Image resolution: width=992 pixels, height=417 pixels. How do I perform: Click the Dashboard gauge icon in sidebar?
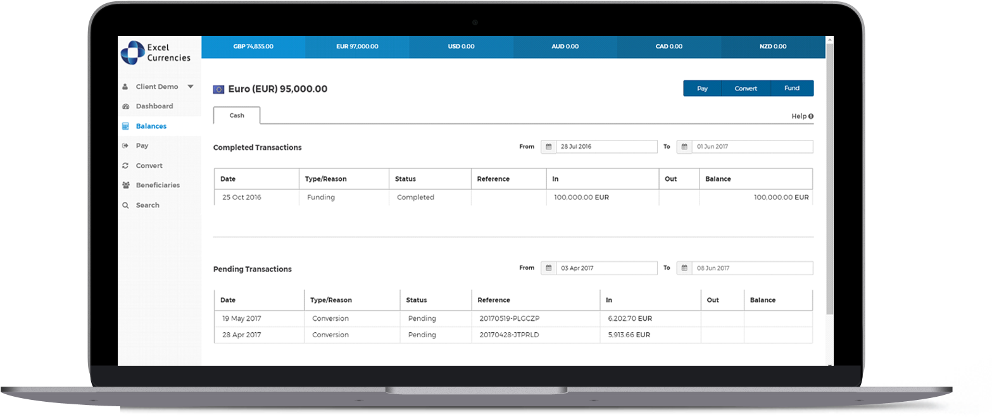tap(125, 106)
